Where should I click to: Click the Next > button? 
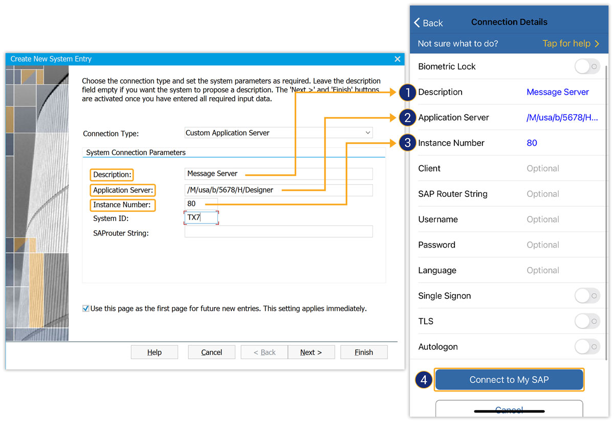(311, 352)
